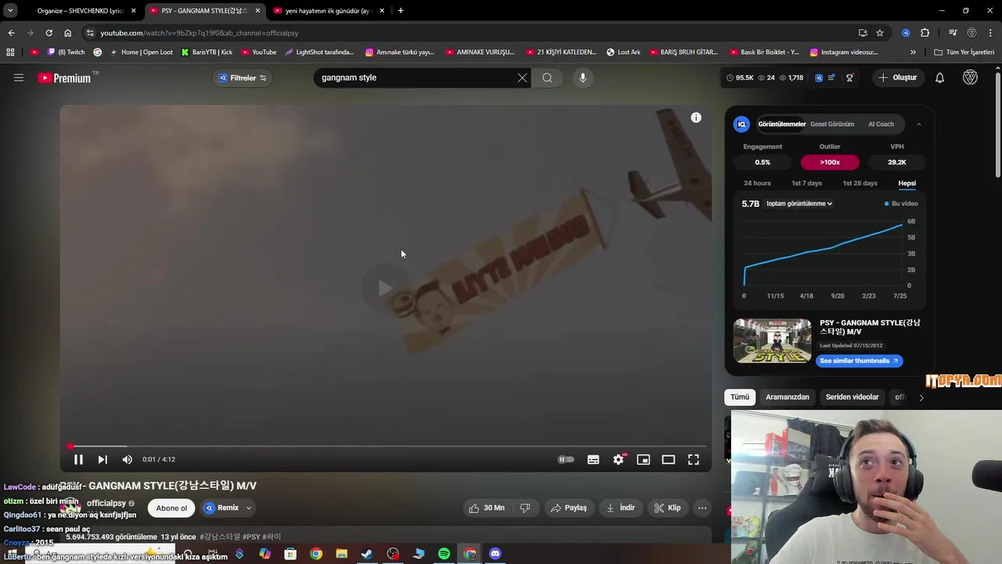Viewport: 1002px width, 564px height.
Task: Select 1st 28 days range
Action: point(860,183)
